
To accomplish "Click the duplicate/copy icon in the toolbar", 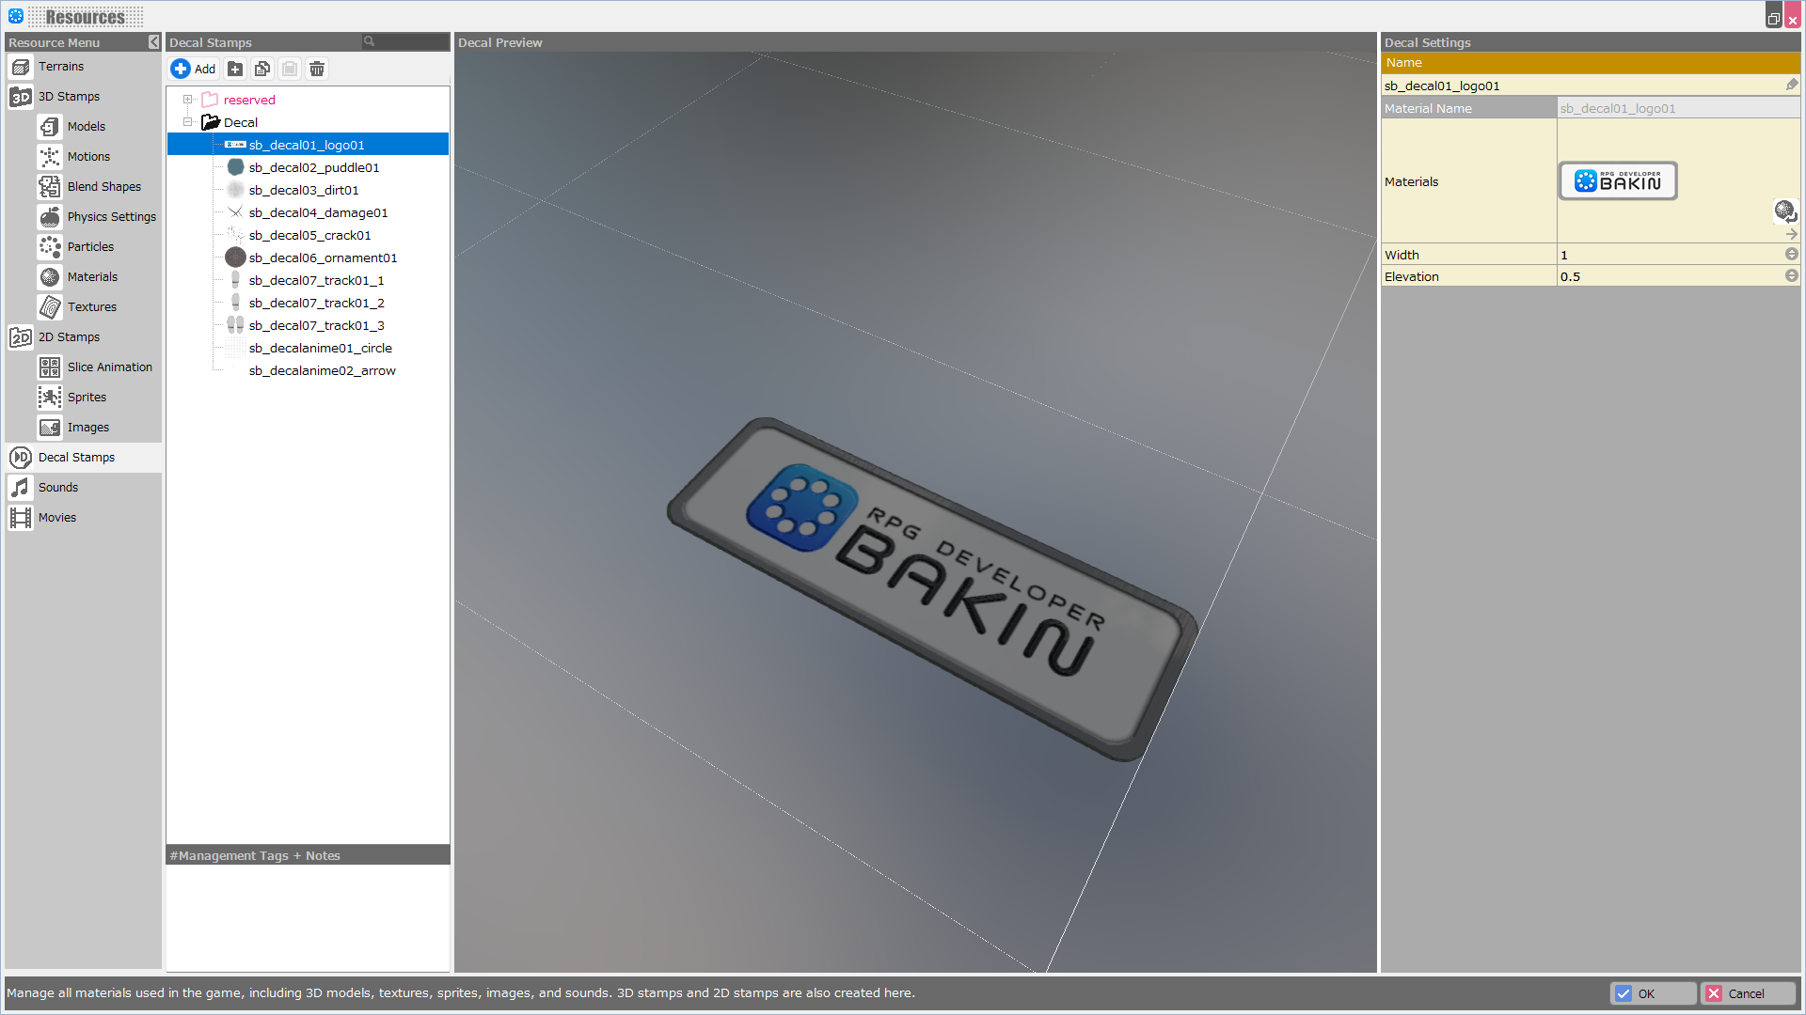I will click(262, 69).
